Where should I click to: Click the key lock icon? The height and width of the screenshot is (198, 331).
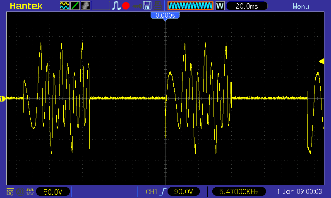point(137,6)
